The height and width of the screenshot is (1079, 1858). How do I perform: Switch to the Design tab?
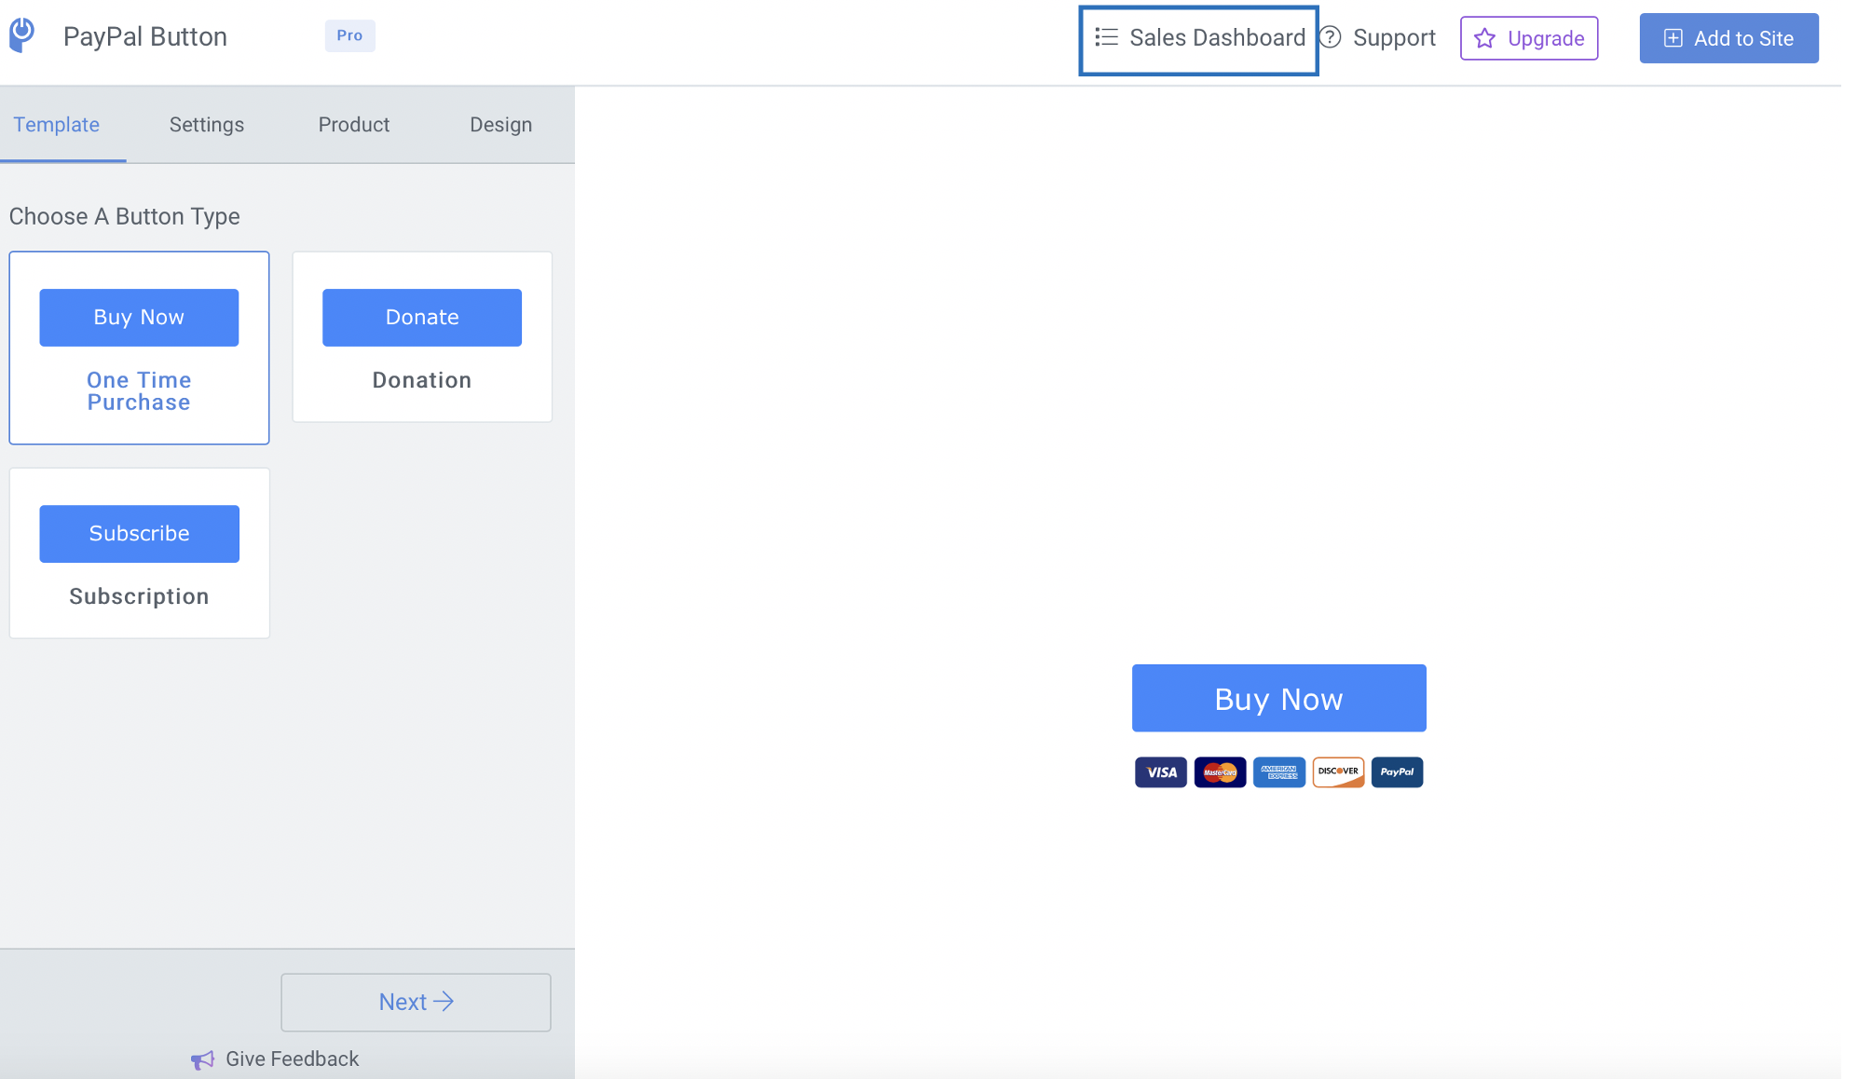501,125
